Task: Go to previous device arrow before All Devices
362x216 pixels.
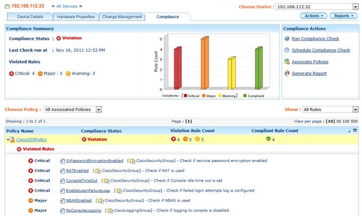Action: point(53,6)
